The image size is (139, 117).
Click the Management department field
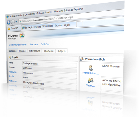50,74
